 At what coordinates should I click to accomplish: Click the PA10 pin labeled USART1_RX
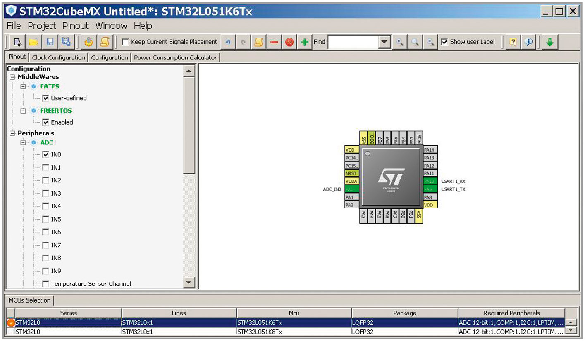(x=430, y=181)
